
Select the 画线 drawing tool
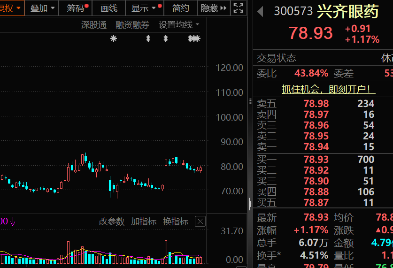coord(109,8)
